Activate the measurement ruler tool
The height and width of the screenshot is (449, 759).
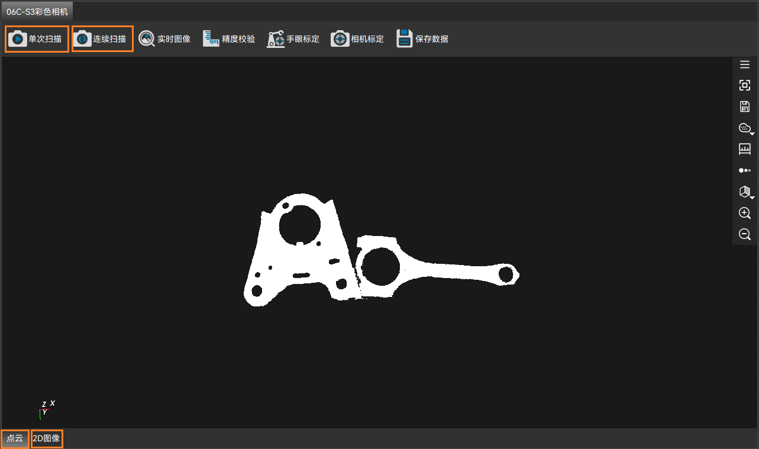(745, 149)
